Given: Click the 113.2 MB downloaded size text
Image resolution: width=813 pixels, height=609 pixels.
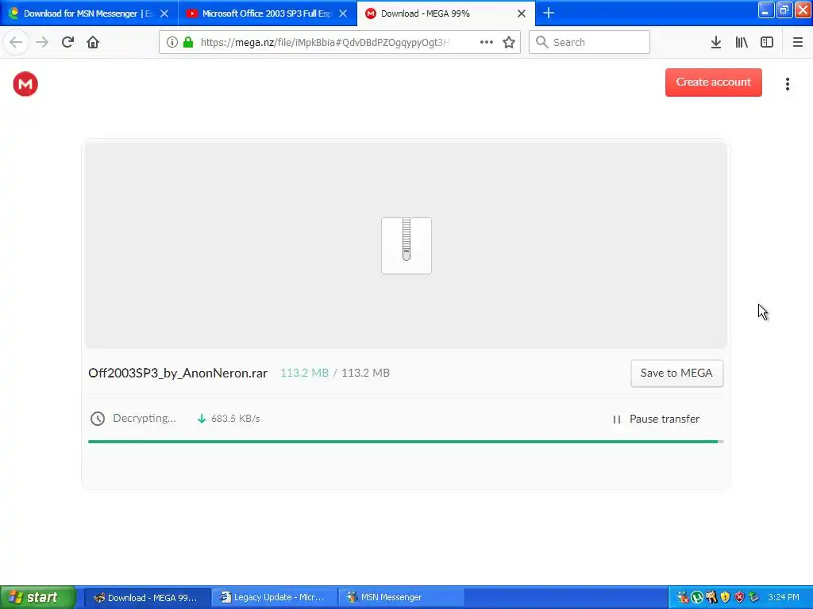Looking at the screenshot, I should 304,373.
